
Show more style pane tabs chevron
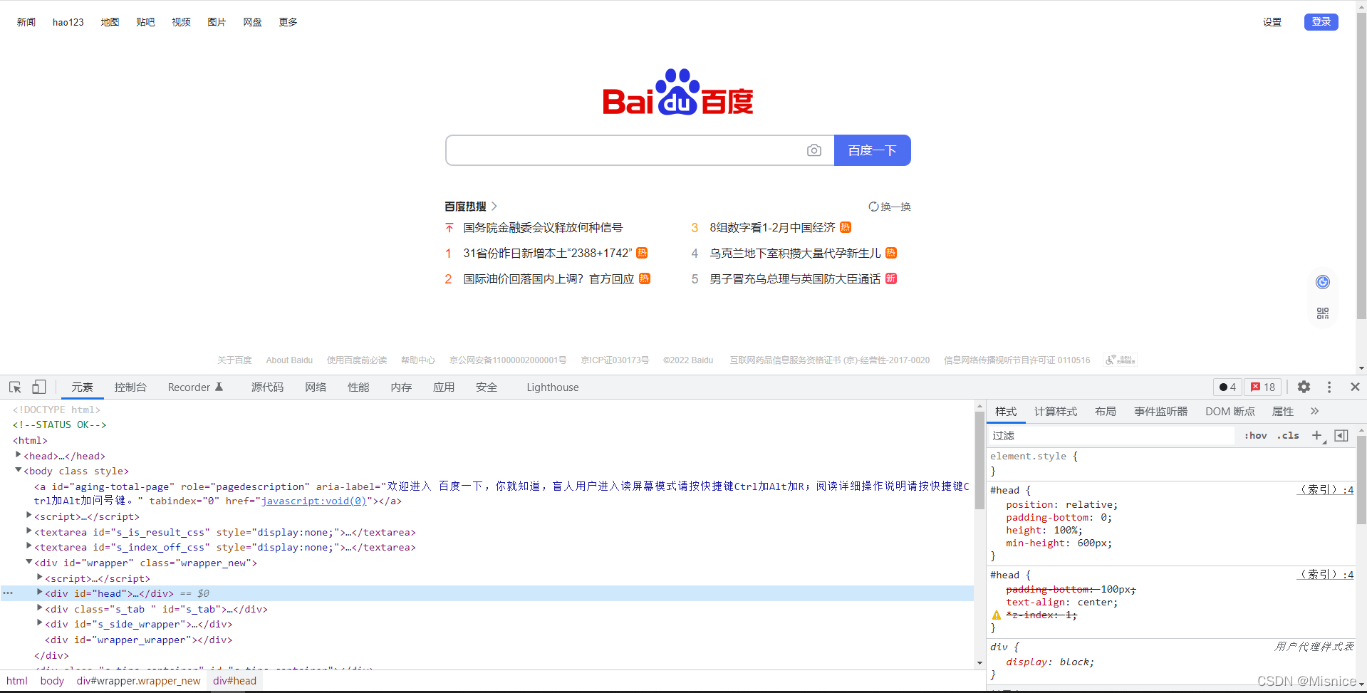(1315, 411)
